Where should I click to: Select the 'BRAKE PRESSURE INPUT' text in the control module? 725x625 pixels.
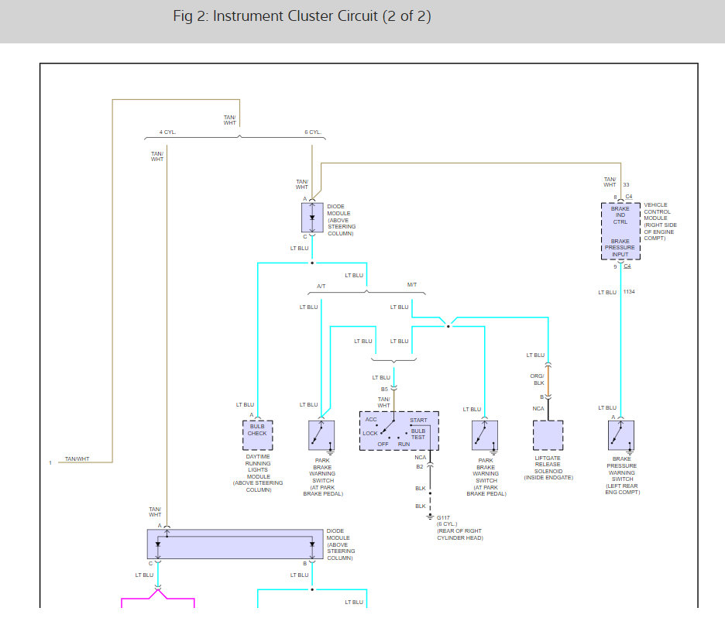tap(620, 248)
